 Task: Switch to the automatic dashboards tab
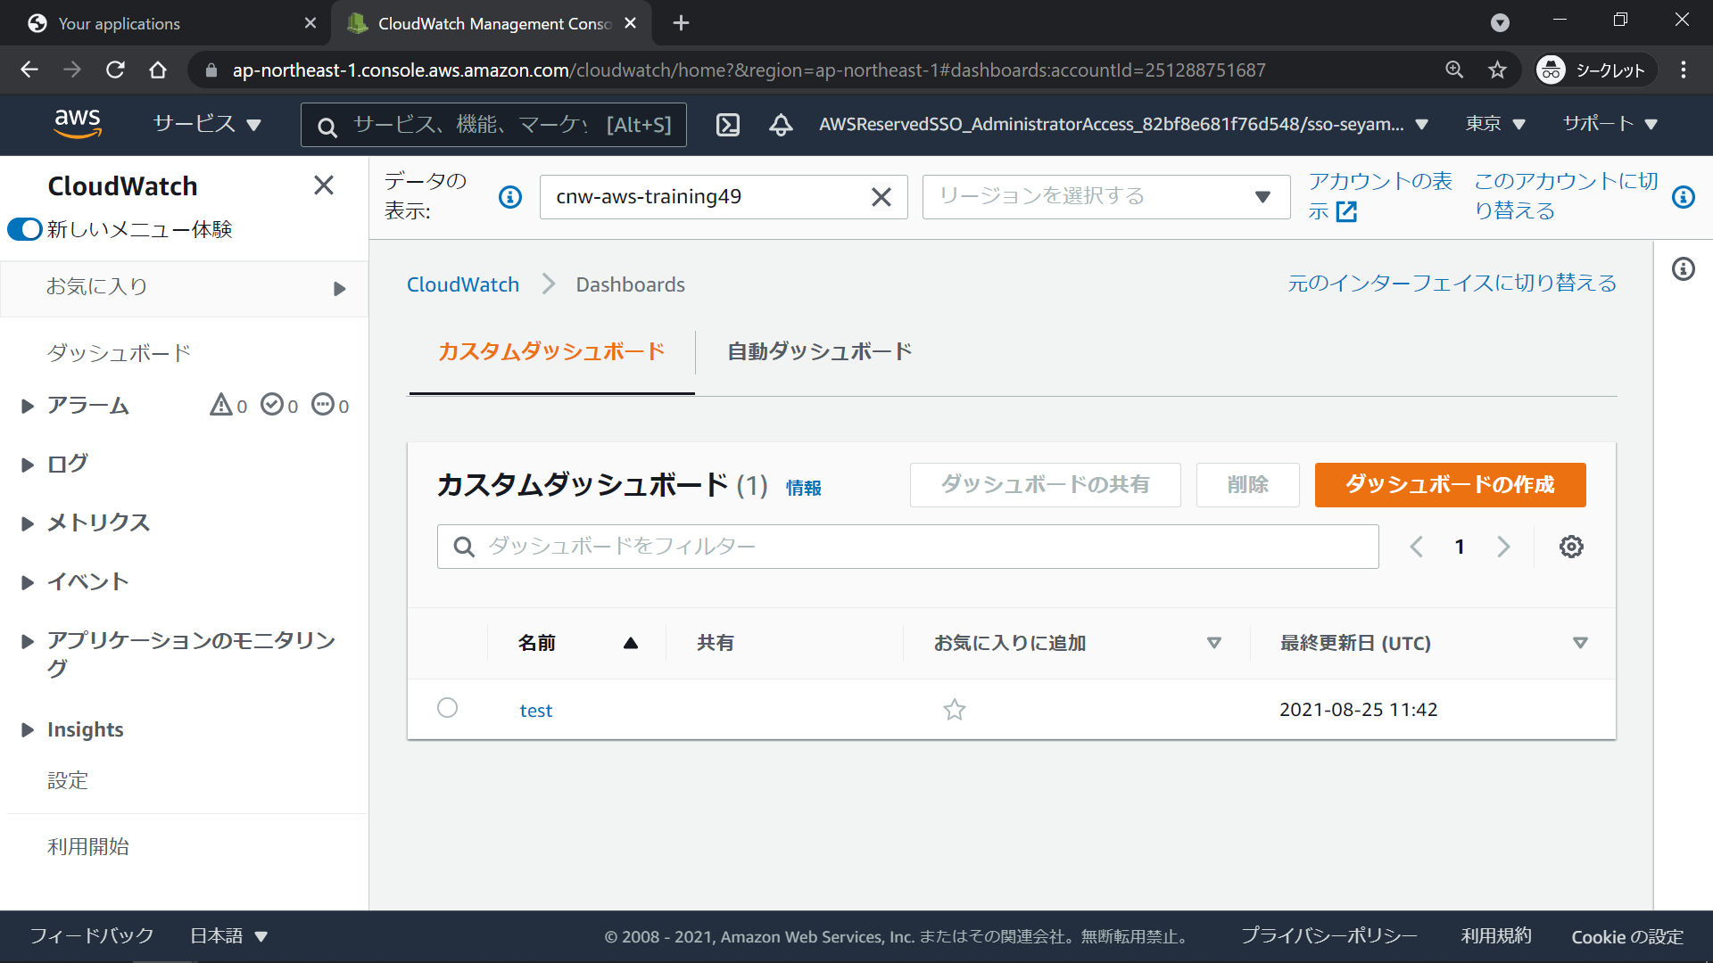click(x=819, y=351)
